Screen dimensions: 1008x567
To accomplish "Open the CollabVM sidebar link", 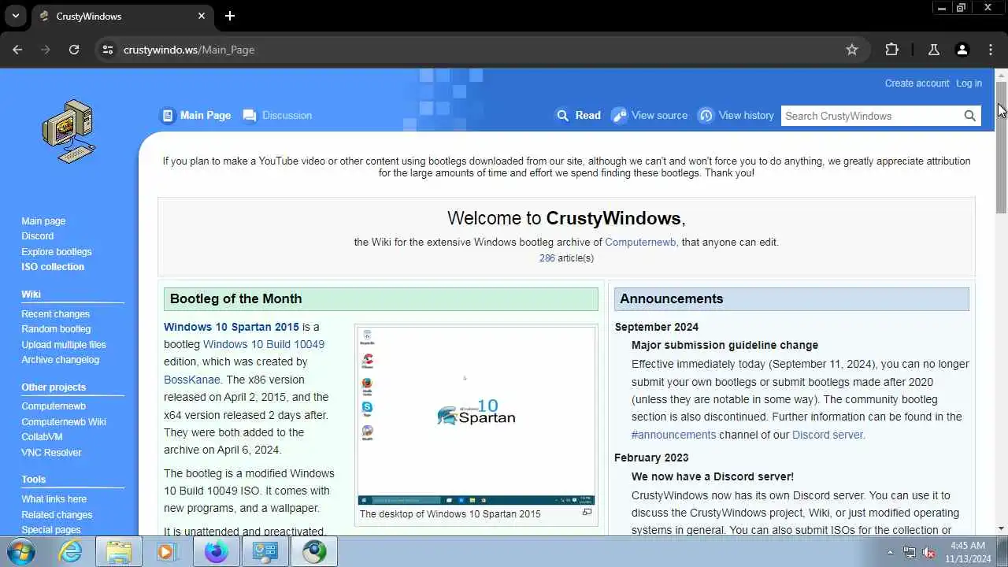I will pos(42,437).
